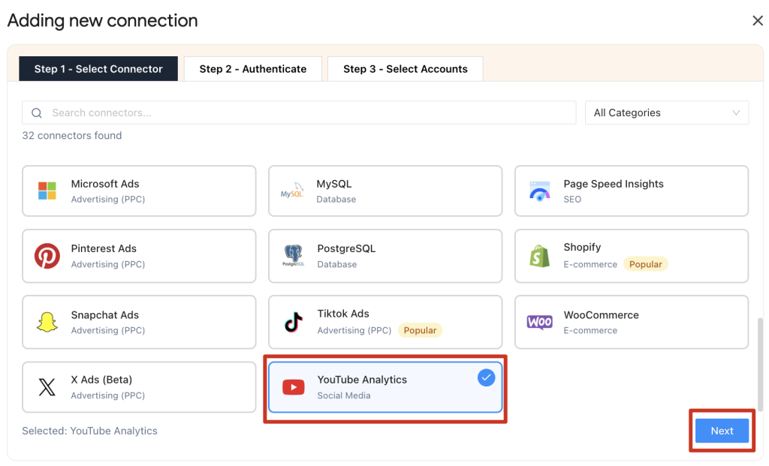Select the Shopify bag icon
This screenshot has height=466, width=769.
click(x=539, y=256)
